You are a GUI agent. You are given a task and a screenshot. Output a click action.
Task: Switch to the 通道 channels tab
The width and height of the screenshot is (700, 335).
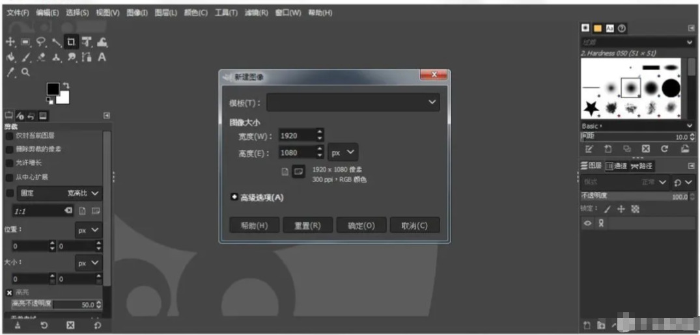click(616, 166)
